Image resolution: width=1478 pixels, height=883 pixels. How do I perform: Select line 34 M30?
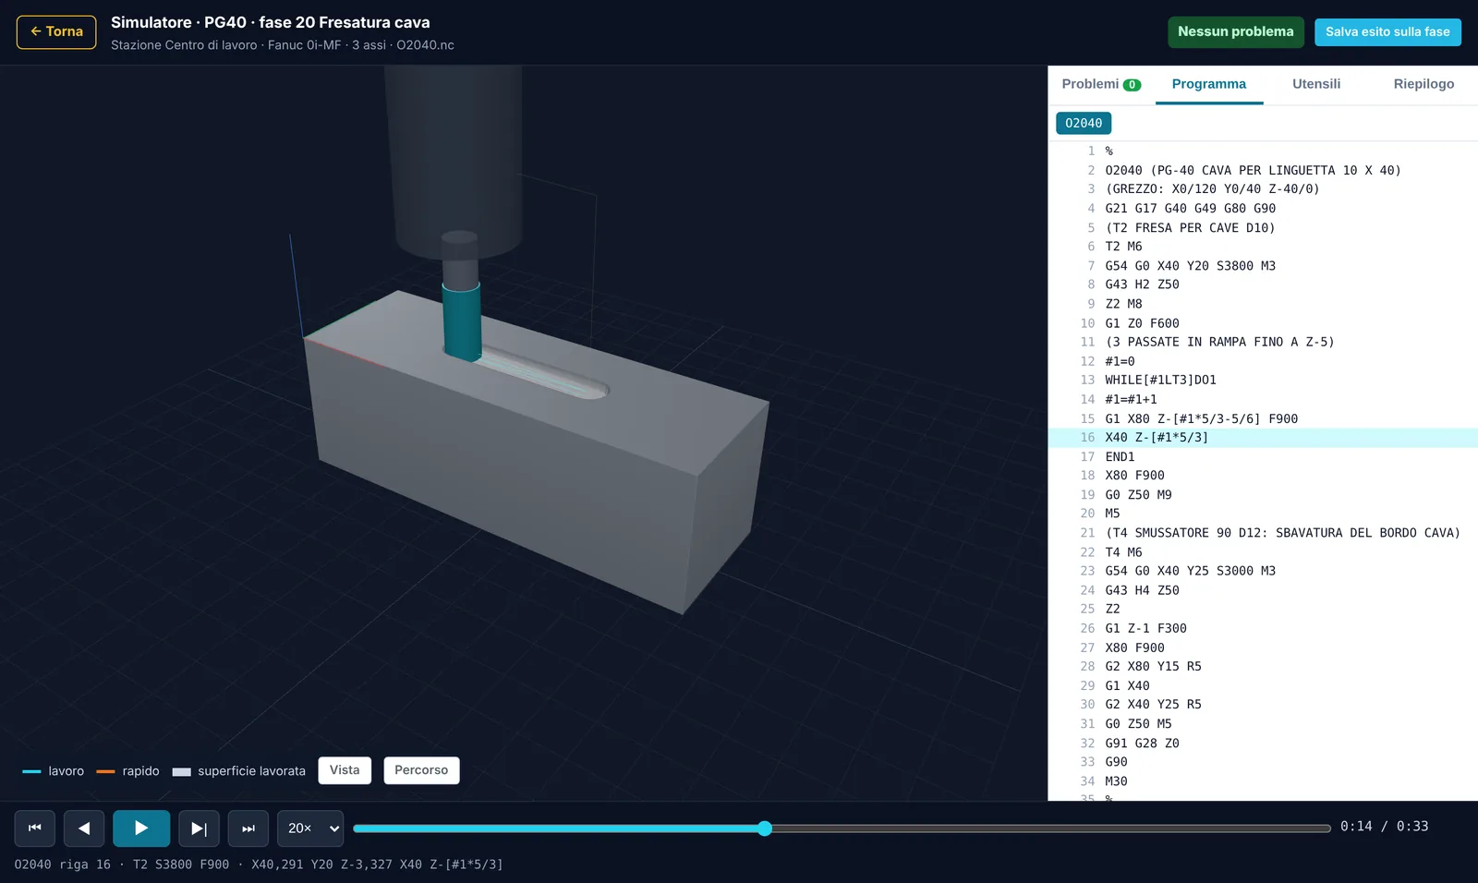pyautogui.click(x=1263, y=781)
